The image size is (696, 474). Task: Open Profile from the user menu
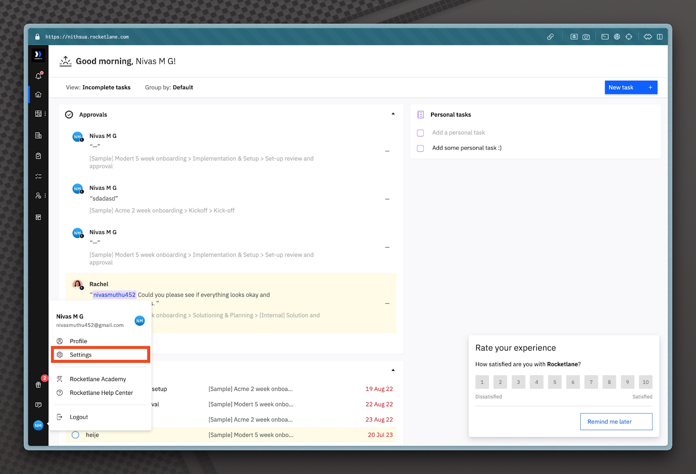(x=100, y=341)
